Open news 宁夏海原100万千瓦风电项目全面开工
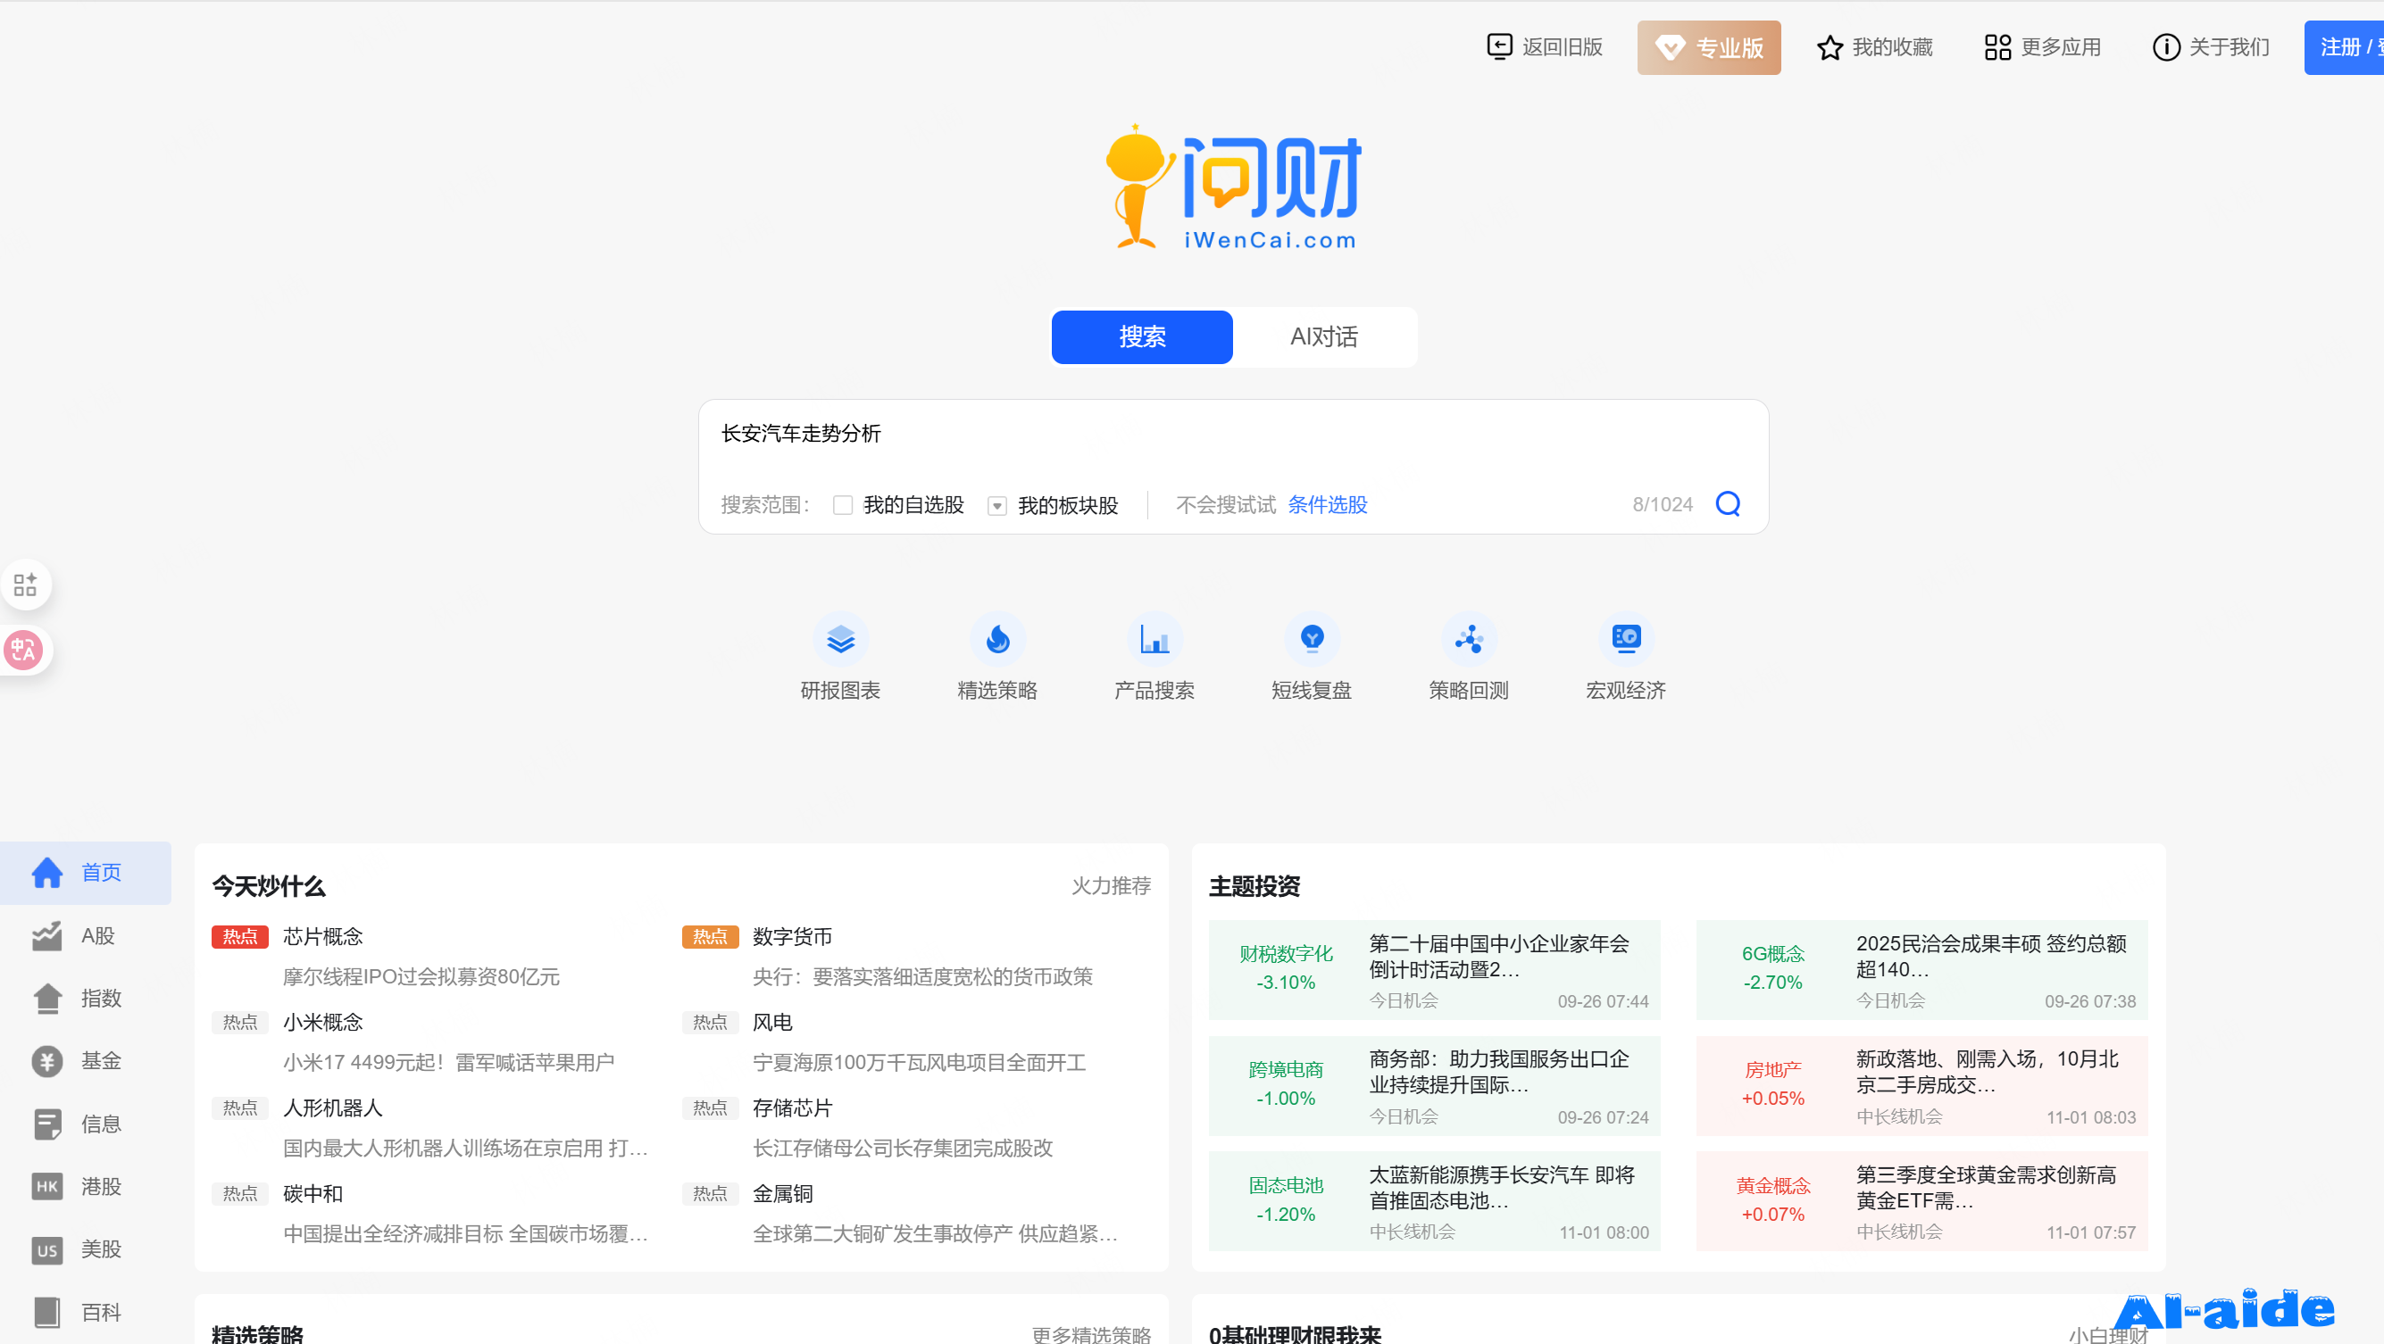This screenshot has width=2384, height=1344. click(919, 1063)
